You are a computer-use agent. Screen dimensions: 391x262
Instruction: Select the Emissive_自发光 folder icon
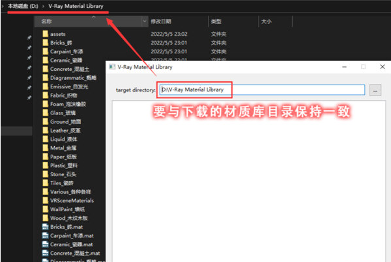(x=46, y=86)
